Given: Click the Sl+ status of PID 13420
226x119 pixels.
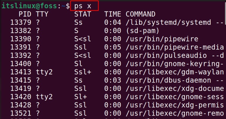Looking at the screenshot, I should pyautogui.click(x=81, y=97).
